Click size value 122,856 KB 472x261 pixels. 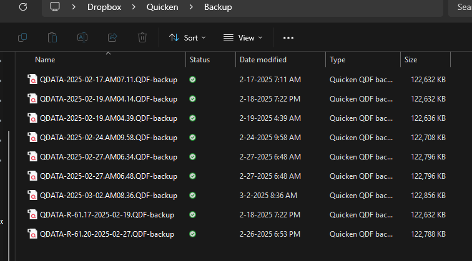coord(428,196)
